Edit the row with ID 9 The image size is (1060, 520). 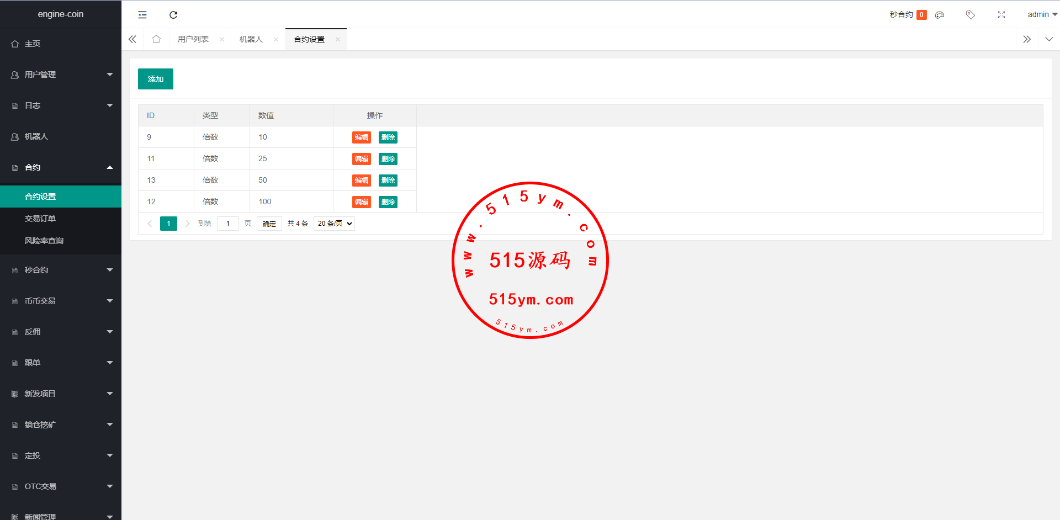point(362,137)
